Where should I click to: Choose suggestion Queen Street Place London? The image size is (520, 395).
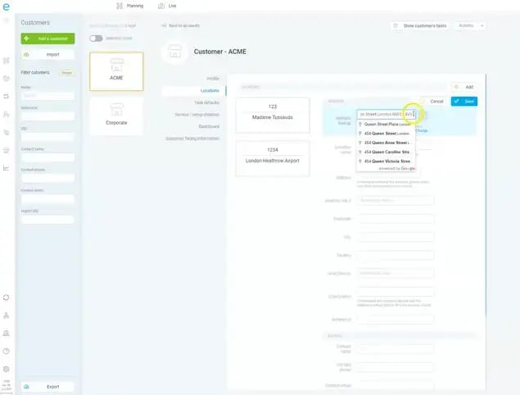387,124
